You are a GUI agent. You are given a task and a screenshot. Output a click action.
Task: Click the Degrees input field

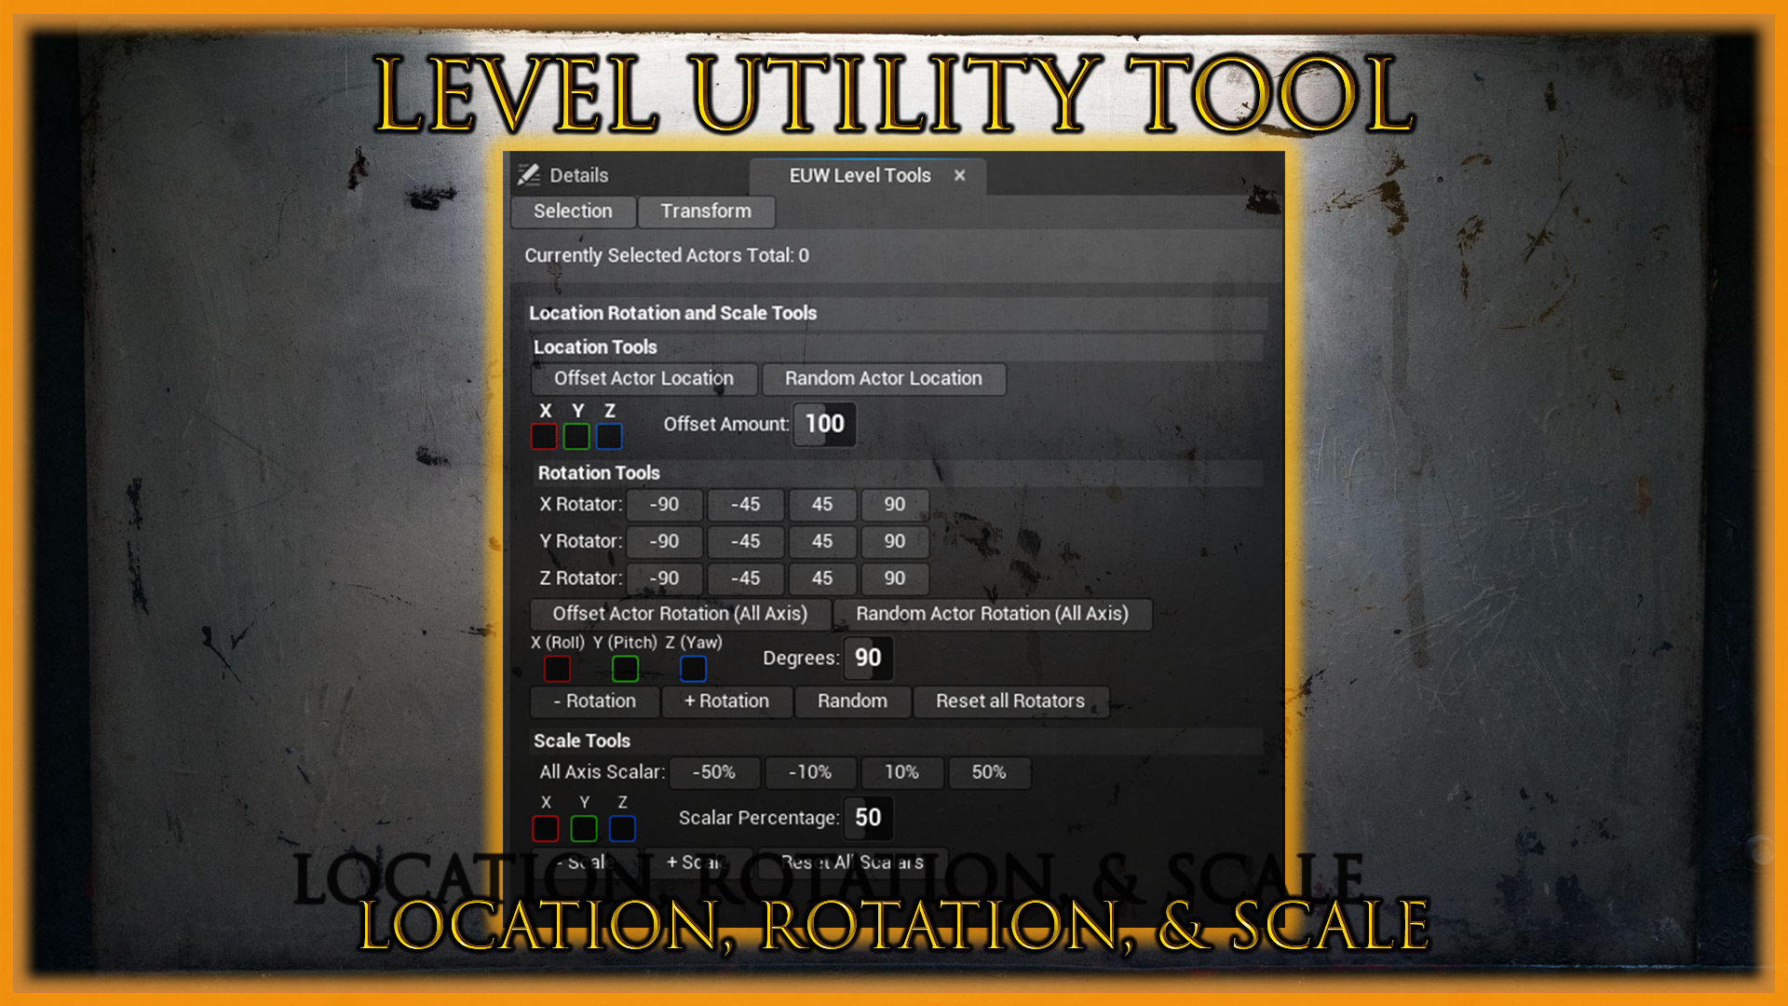coord(868,658)
